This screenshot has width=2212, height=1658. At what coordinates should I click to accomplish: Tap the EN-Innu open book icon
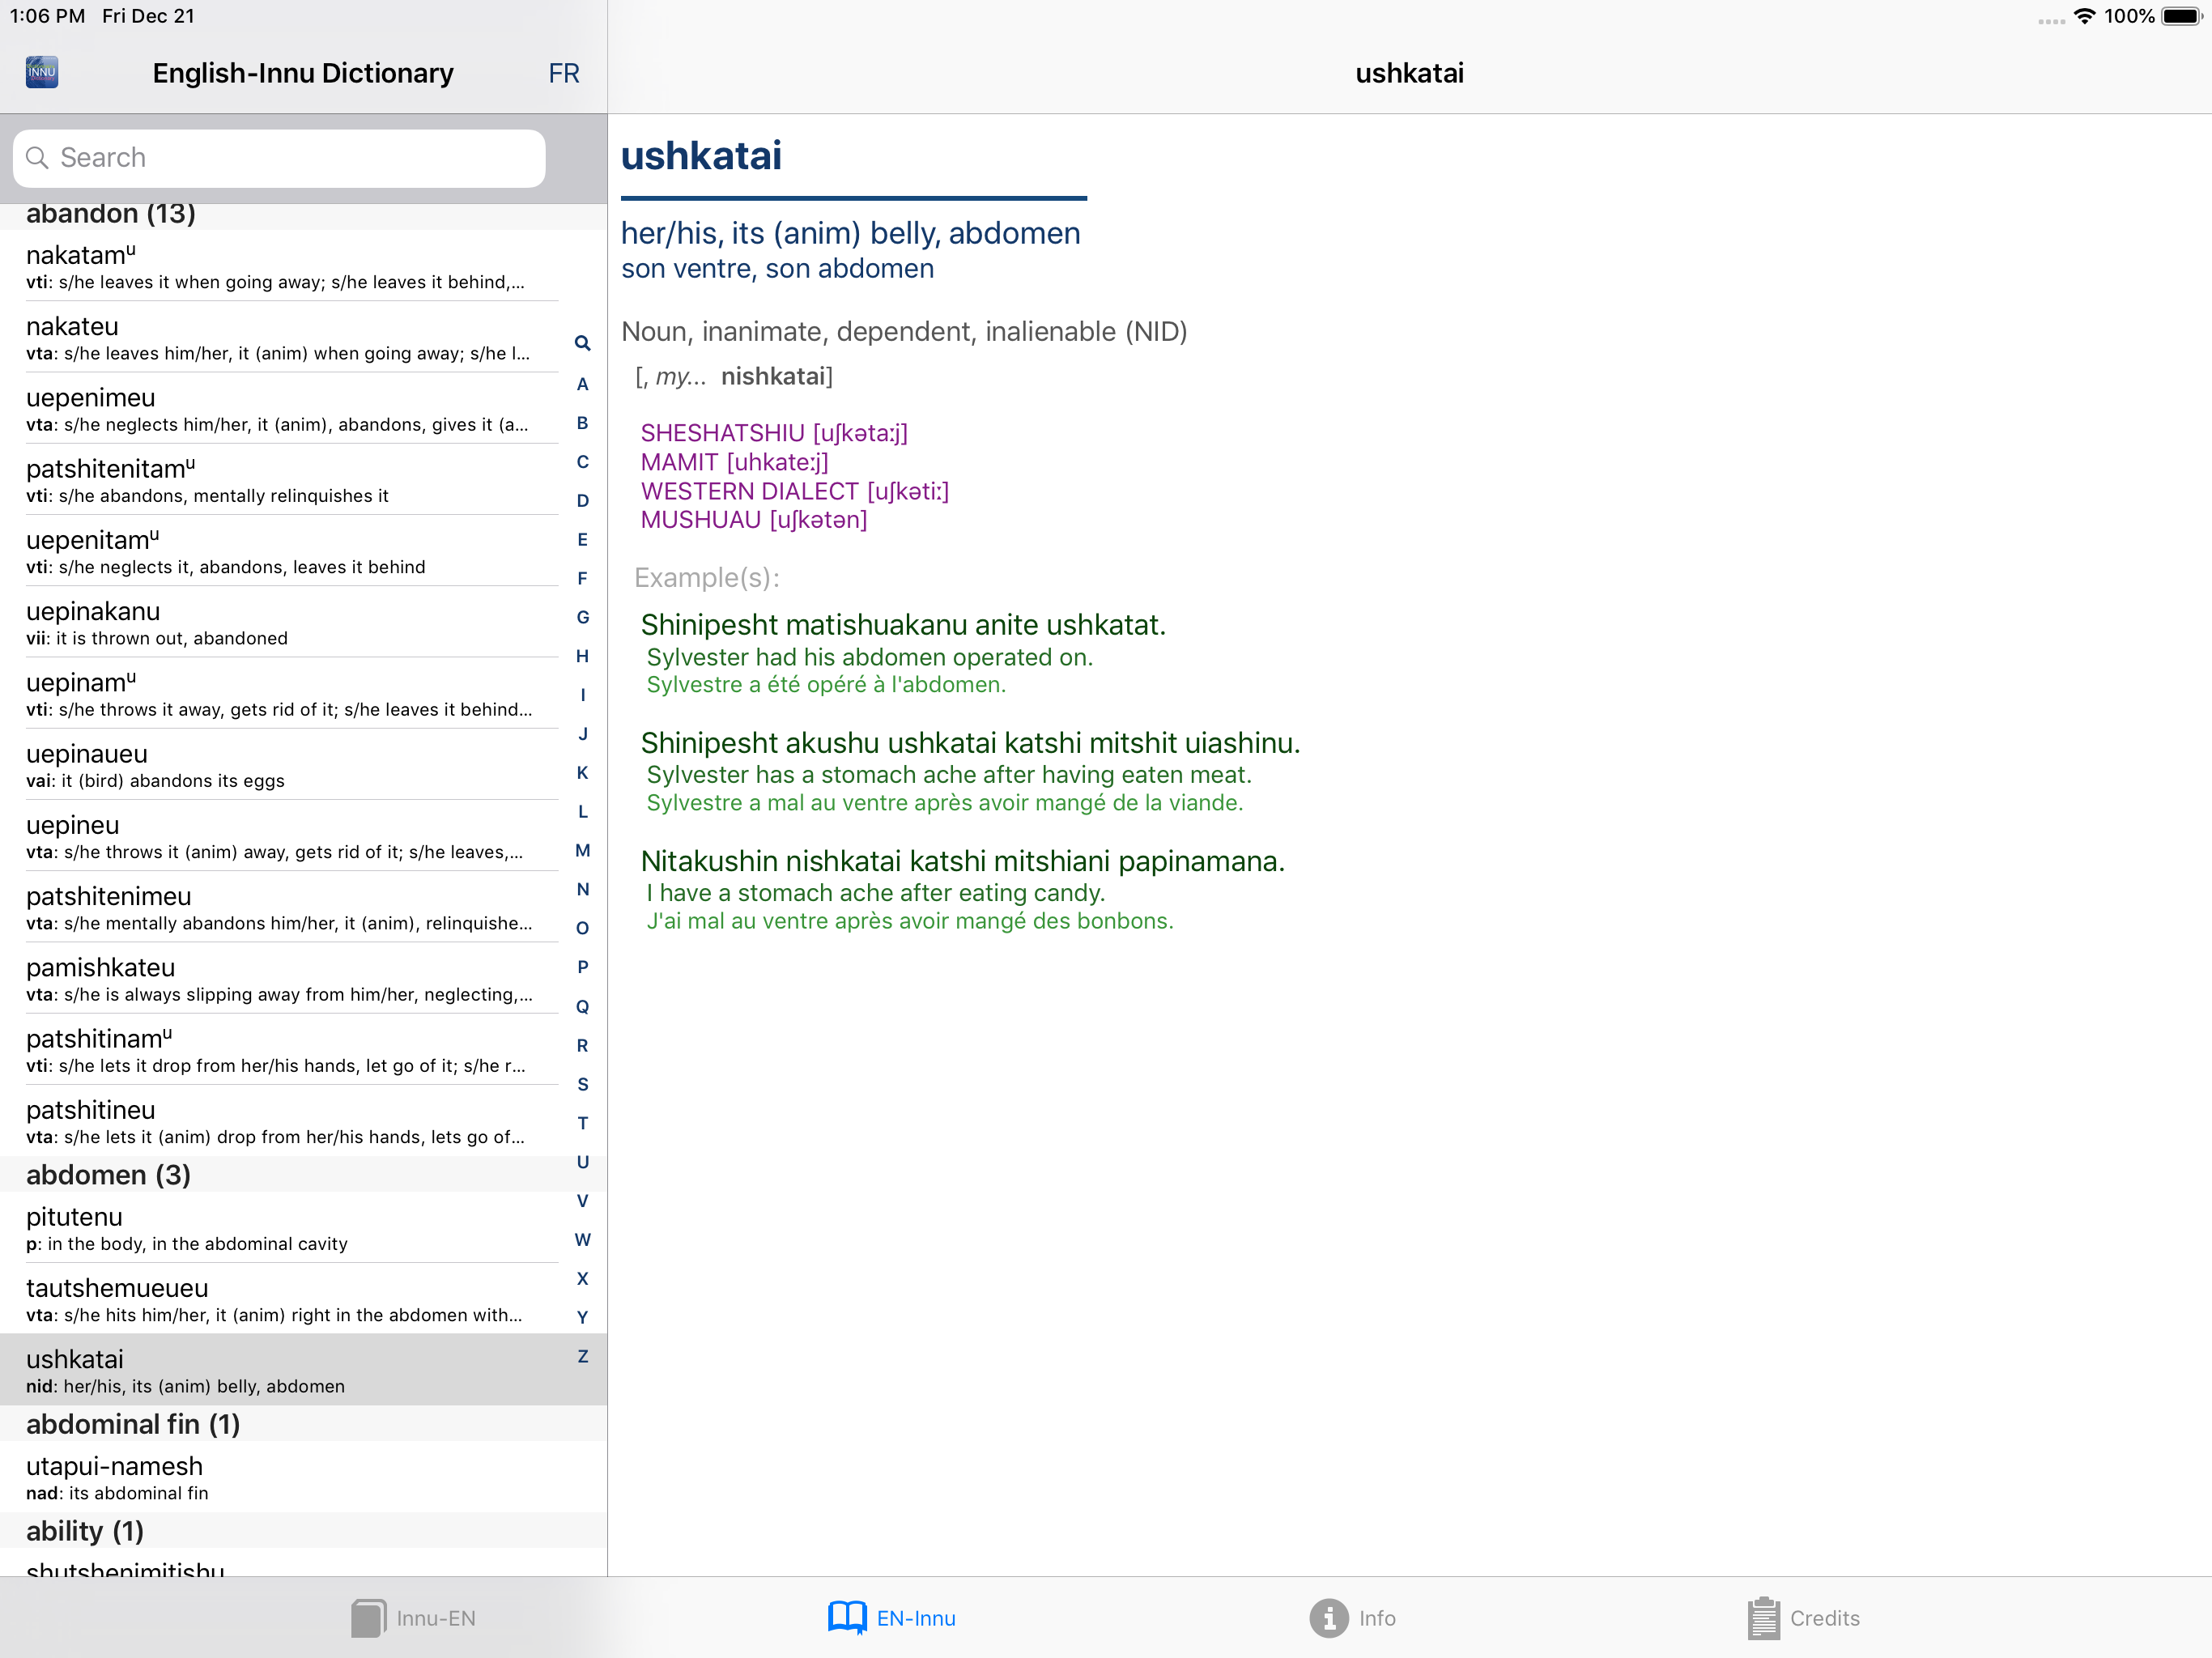[846, 1618]
